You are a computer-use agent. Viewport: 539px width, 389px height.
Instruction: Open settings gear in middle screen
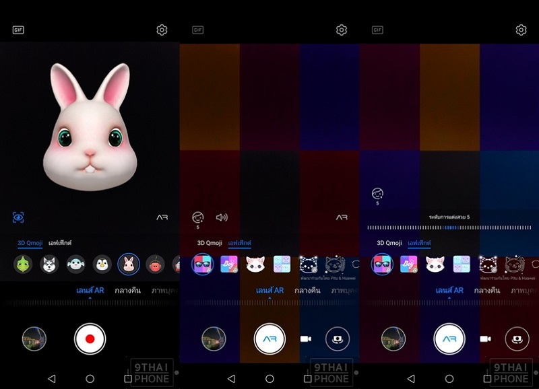(342, 30)
